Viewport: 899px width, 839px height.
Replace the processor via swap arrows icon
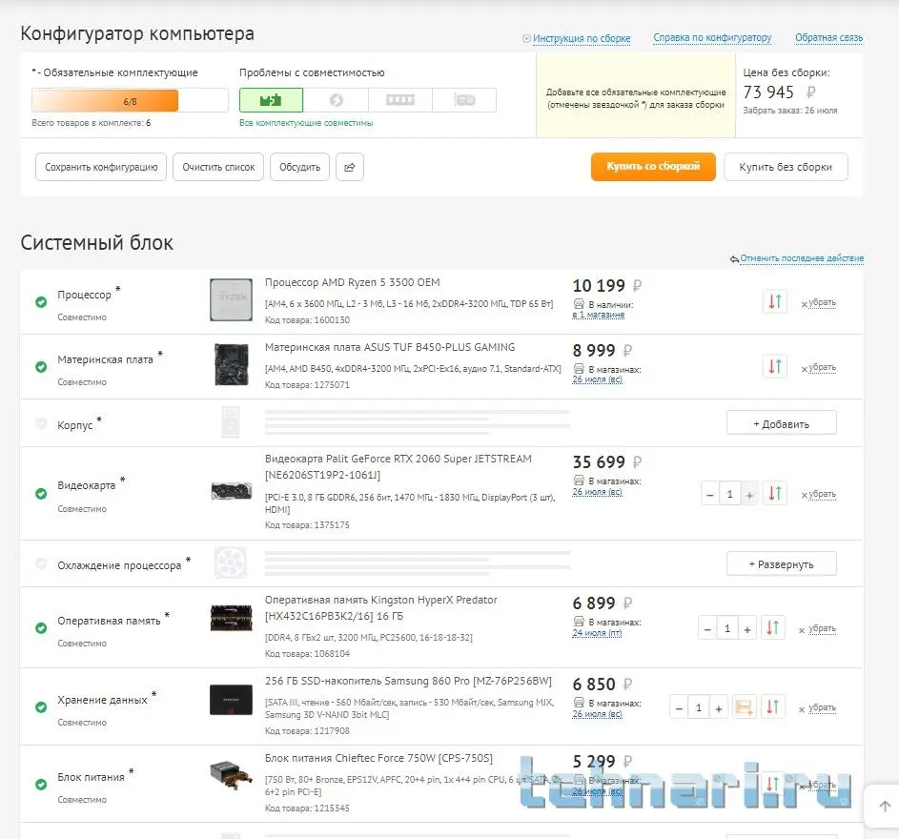pyautogui.click(x=774, y=301)
